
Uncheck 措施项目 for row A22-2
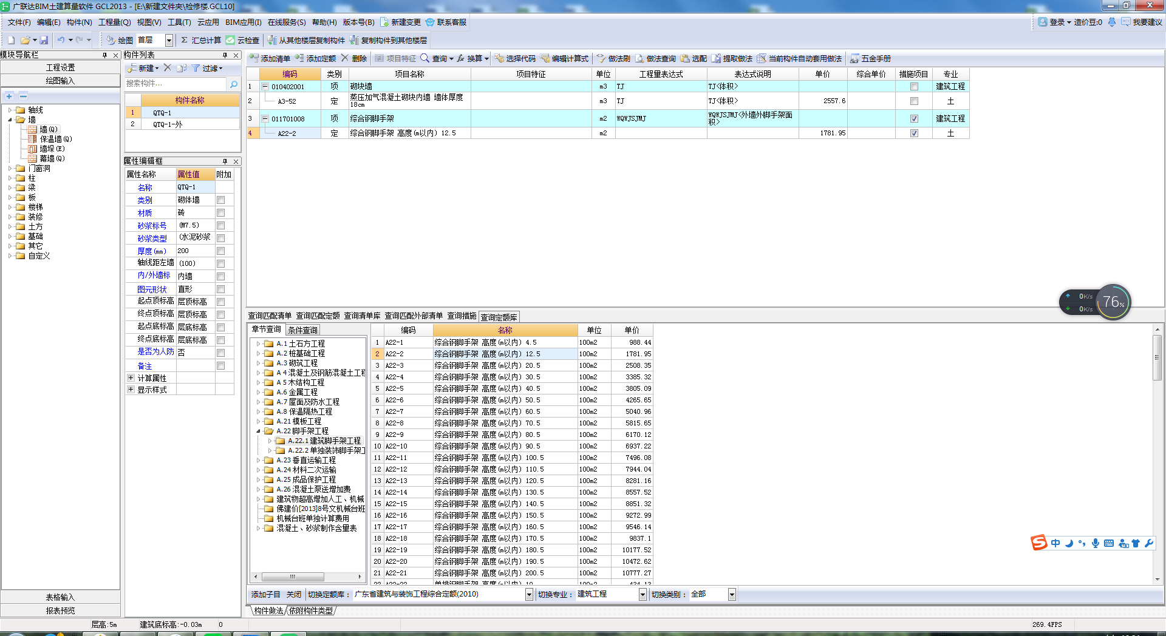pos(914,134)
